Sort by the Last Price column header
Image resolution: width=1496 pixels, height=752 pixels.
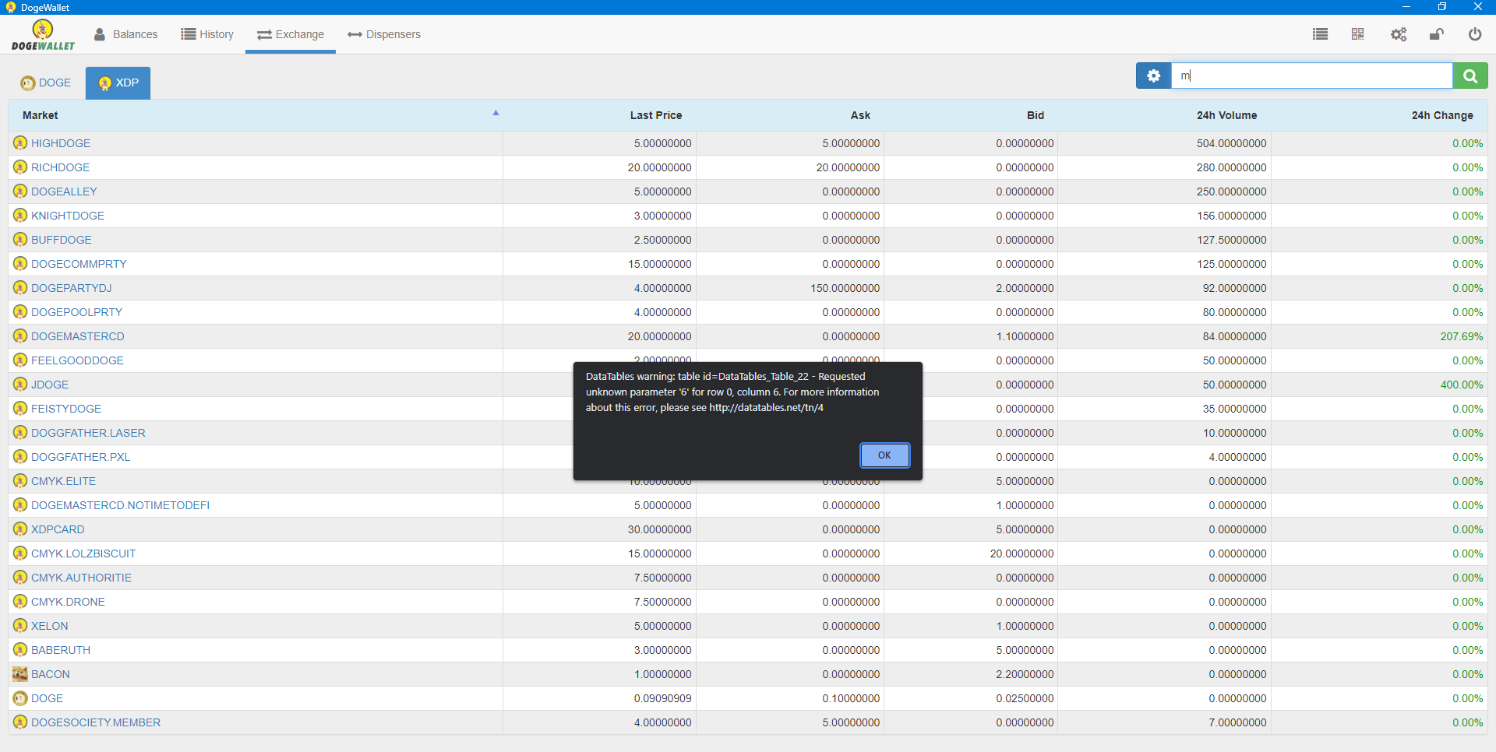tap(656, 115)
